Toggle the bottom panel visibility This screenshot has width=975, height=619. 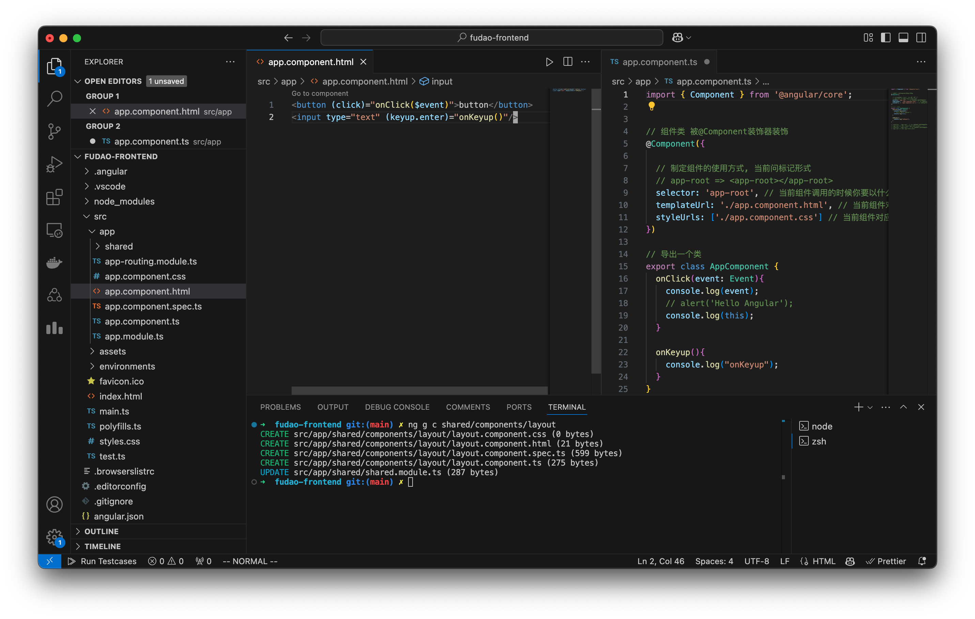(903, 37)
